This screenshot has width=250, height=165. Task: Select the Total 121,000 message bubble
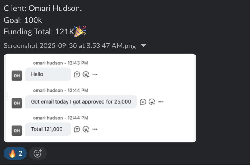point(48,129)
